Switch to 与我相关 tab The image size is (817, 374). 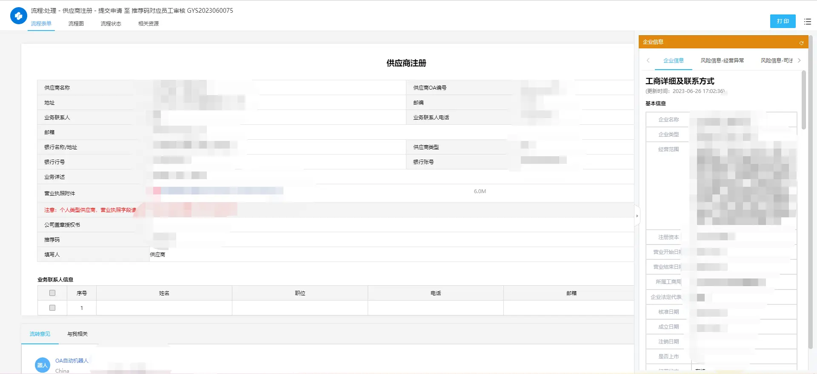[x=77, y=334]
